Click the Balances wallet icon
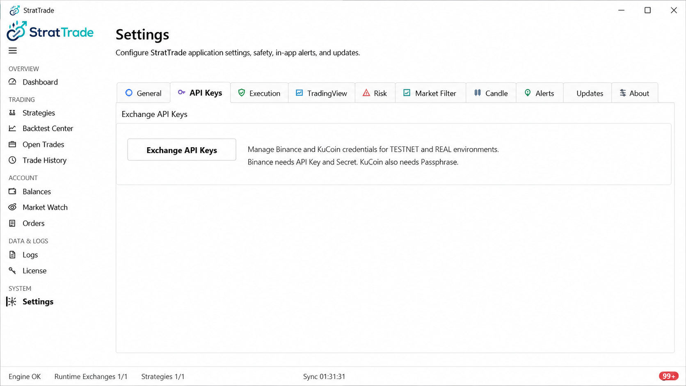Screen dimensions: 686x386 (12, 191)
